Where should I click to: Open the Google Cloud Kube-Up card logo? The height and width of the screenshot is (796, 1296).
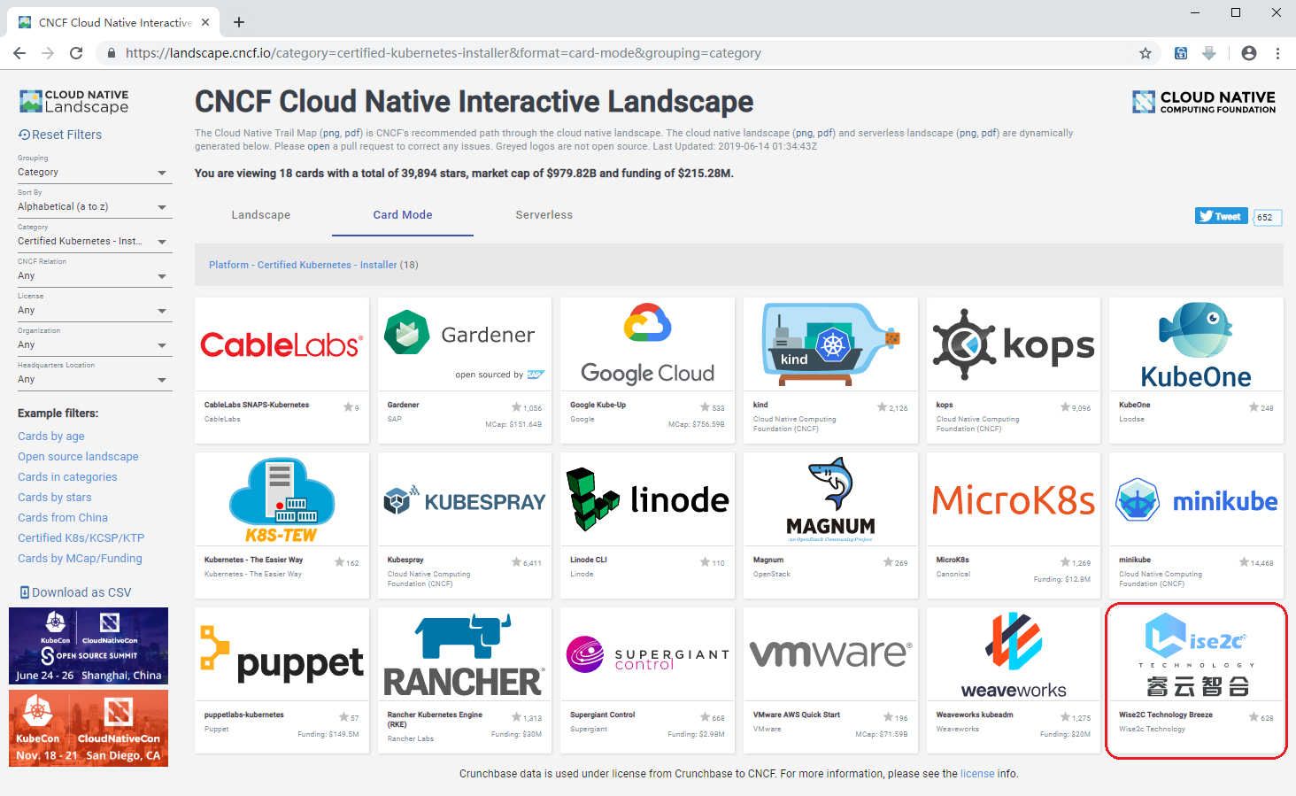[x=647, y=344]
